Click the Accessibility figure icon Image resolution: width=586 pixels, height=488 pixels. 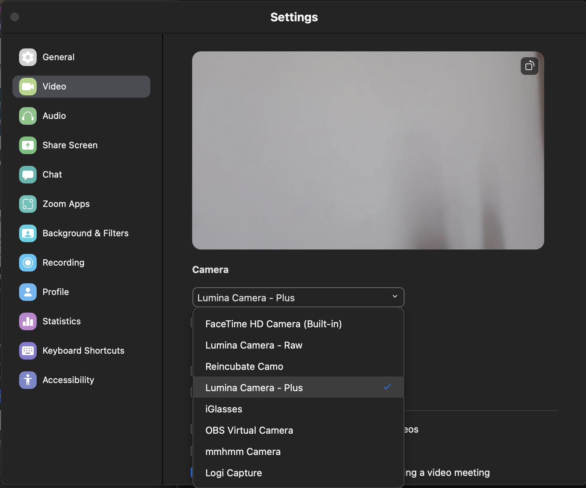tap(28, 380)
